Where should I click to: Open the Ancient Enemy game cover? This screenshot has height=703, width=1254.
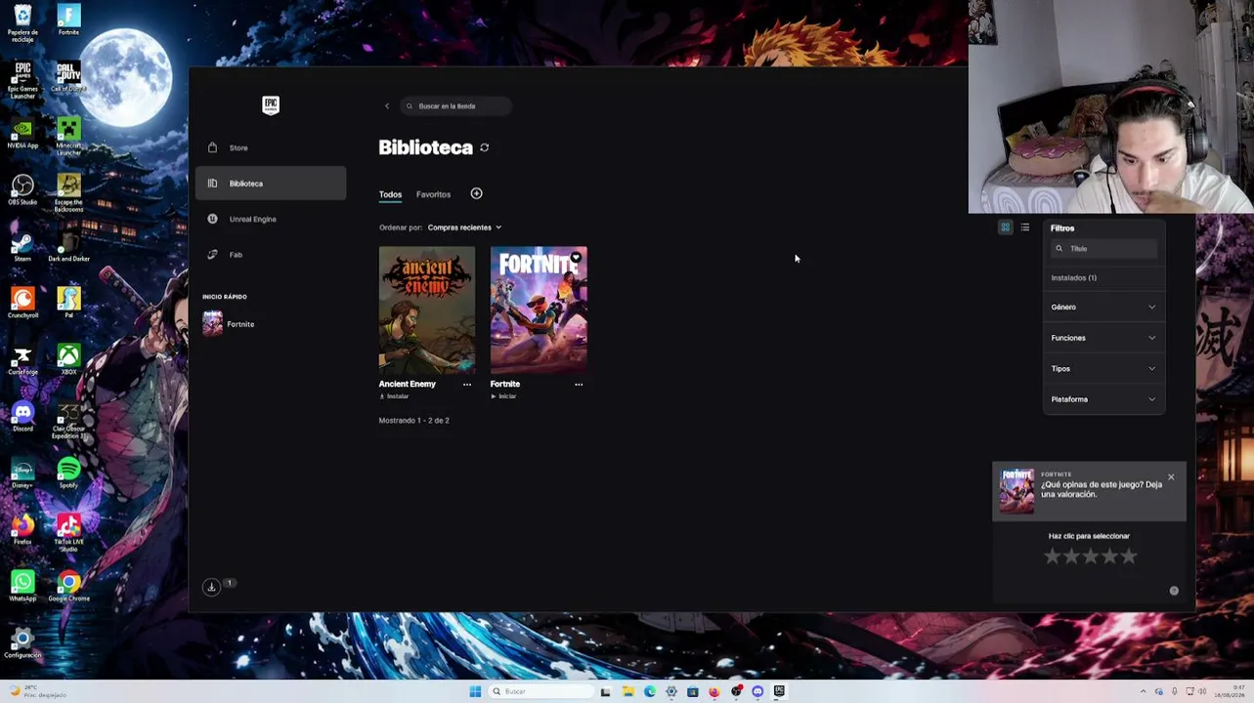click(427, 310)
